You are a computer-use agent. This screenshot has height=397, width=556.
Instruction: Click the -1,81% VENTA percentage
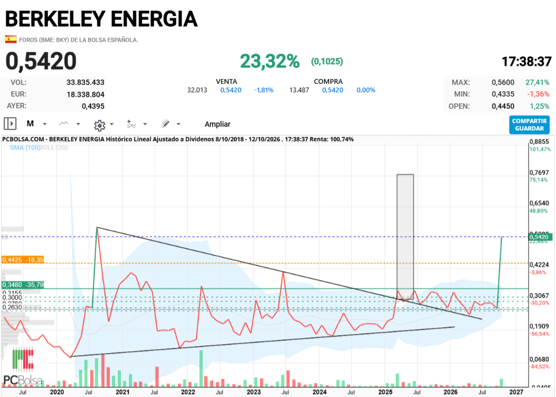point(264,90)
